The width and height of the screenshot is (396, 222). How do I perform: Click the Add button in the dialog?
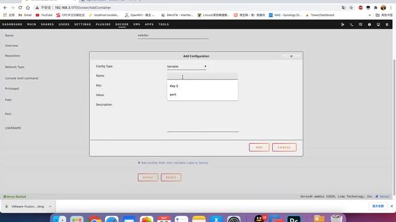[x=259, y=147]
